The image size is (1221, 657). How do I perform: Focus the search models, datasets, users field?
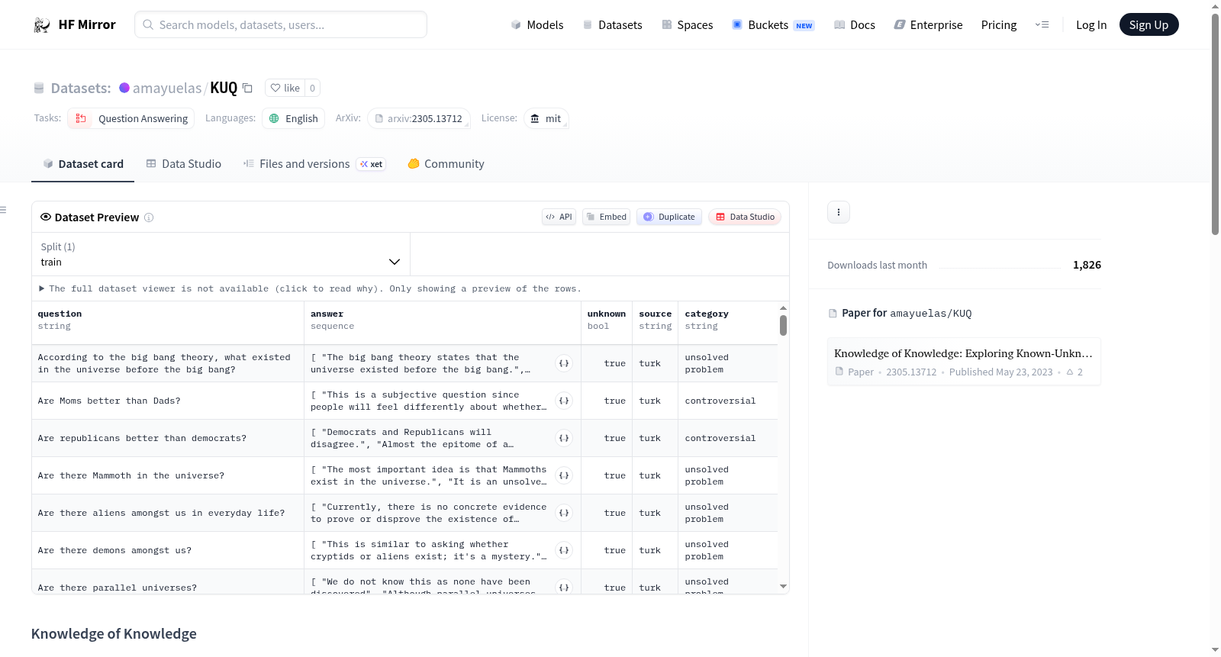[x=281, y=24]
